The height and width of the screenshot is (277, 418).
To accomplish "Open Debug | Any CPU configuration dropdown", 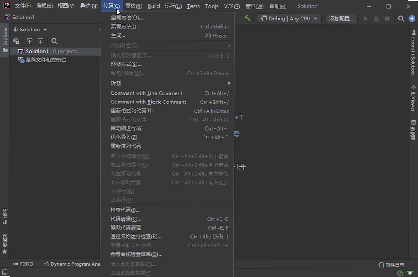I will click(289, 18).
